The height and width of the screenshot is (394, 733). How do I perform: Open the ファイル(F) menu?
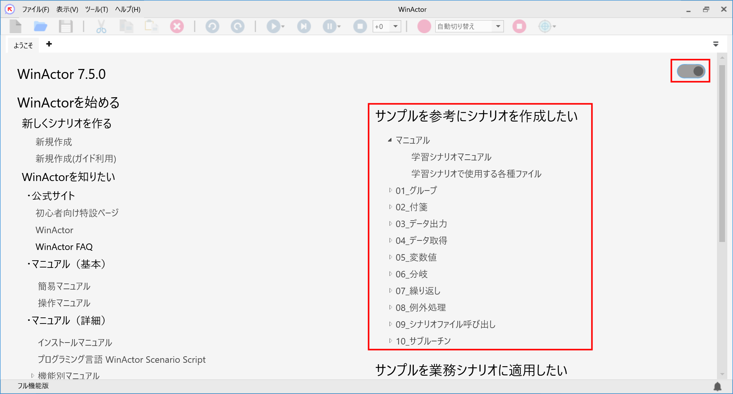(36, 9)
